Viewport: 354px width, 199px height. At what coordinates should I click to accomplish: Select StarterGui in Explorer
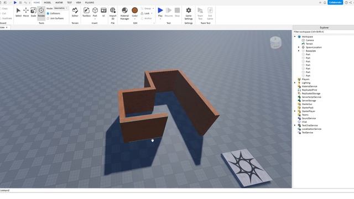(305, 104)
